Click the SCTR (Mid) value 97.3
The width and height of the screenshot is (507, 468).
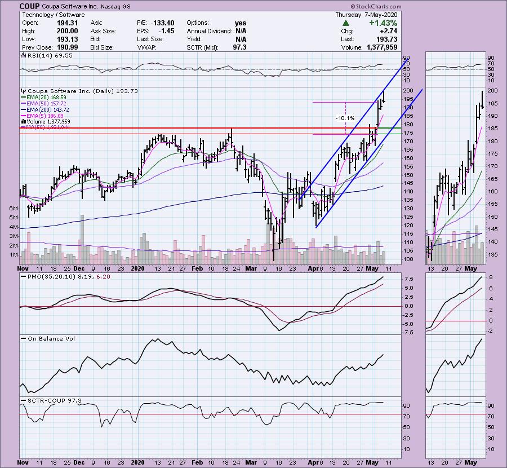239,47
